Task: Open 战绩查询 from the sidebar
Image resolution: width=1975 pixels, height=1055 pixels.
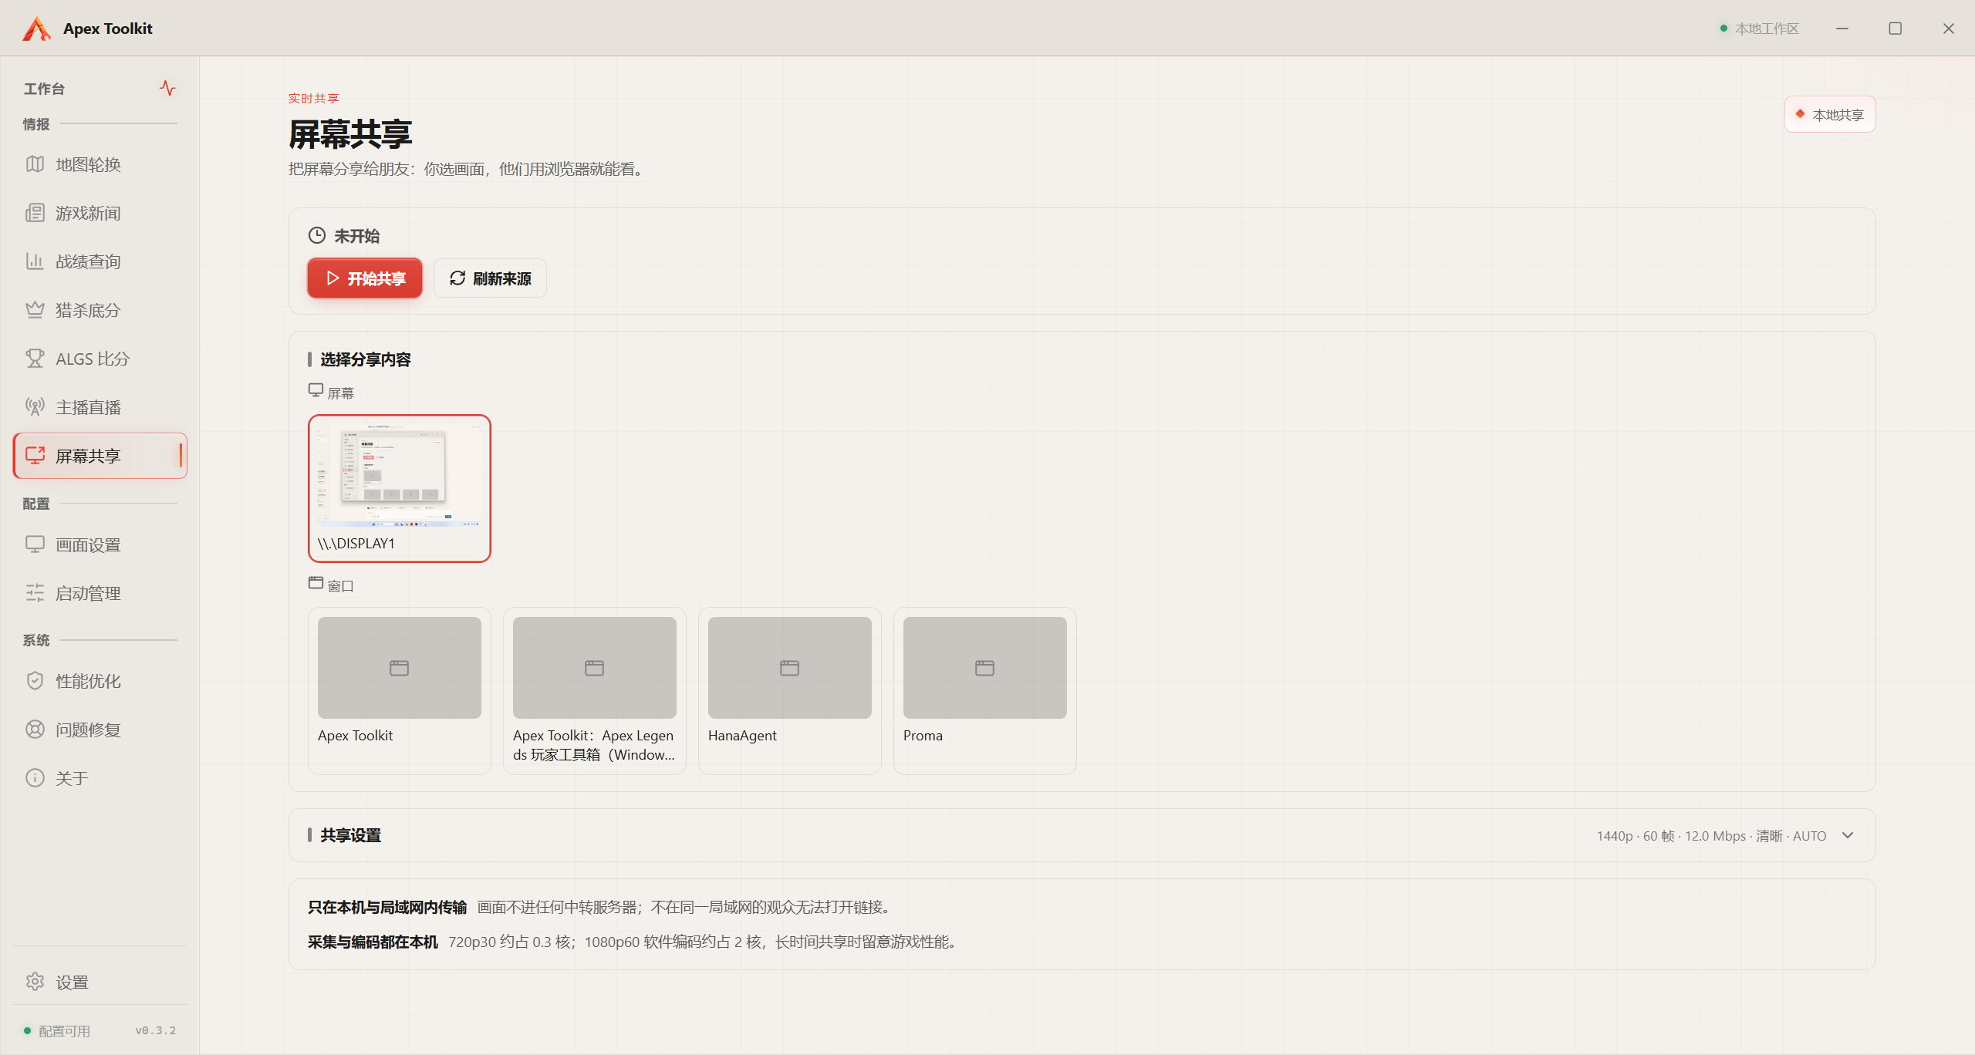Action: (x=100, y=261)
